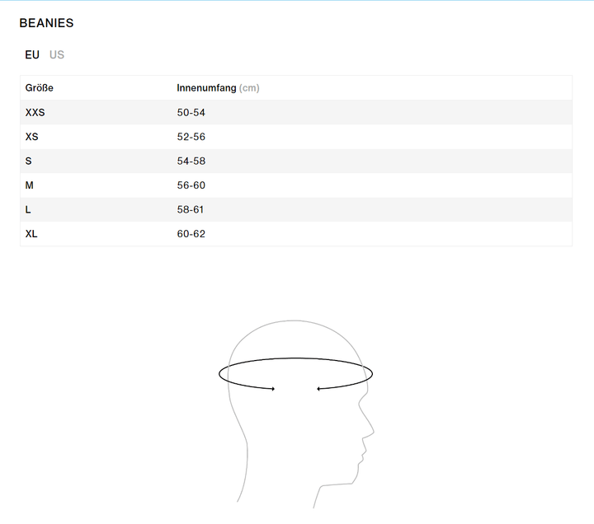Click the BEANIES section heading
594x524 pixels.
[x=46, y=23]
